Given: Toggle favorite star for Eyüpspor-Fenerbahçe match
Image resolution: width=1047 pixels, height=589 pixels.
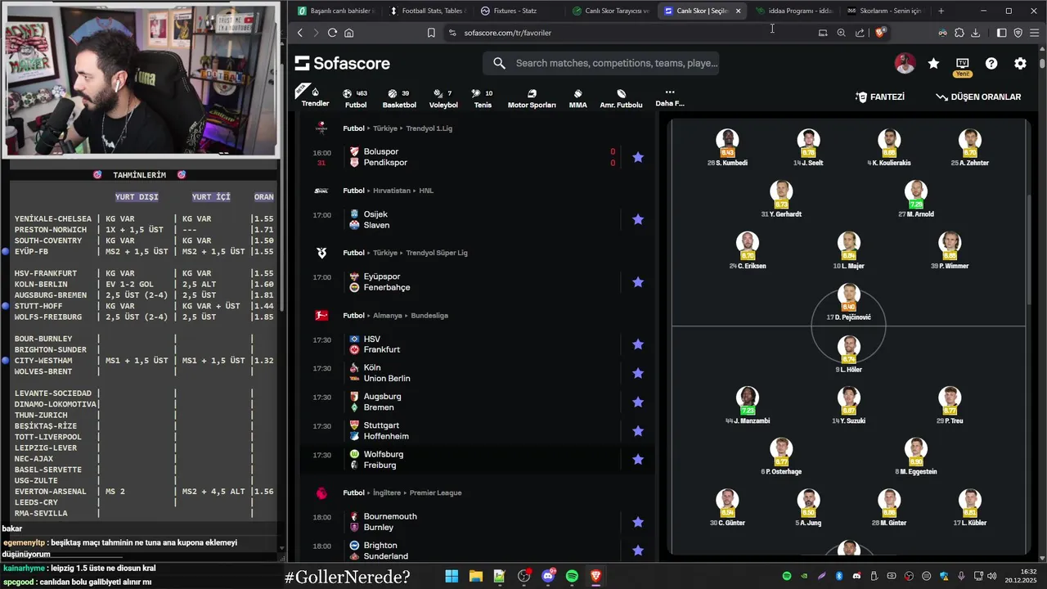Looking at the screenshot, I should [x=638, y=282].
